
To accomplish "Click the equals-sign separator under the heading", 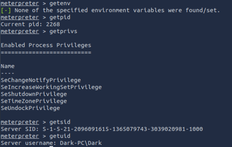I will coord(46,52).
